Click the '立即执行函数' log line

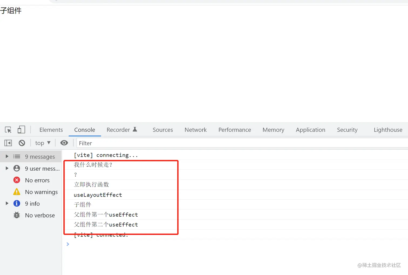pyautogui.click(x=235, y=185)
